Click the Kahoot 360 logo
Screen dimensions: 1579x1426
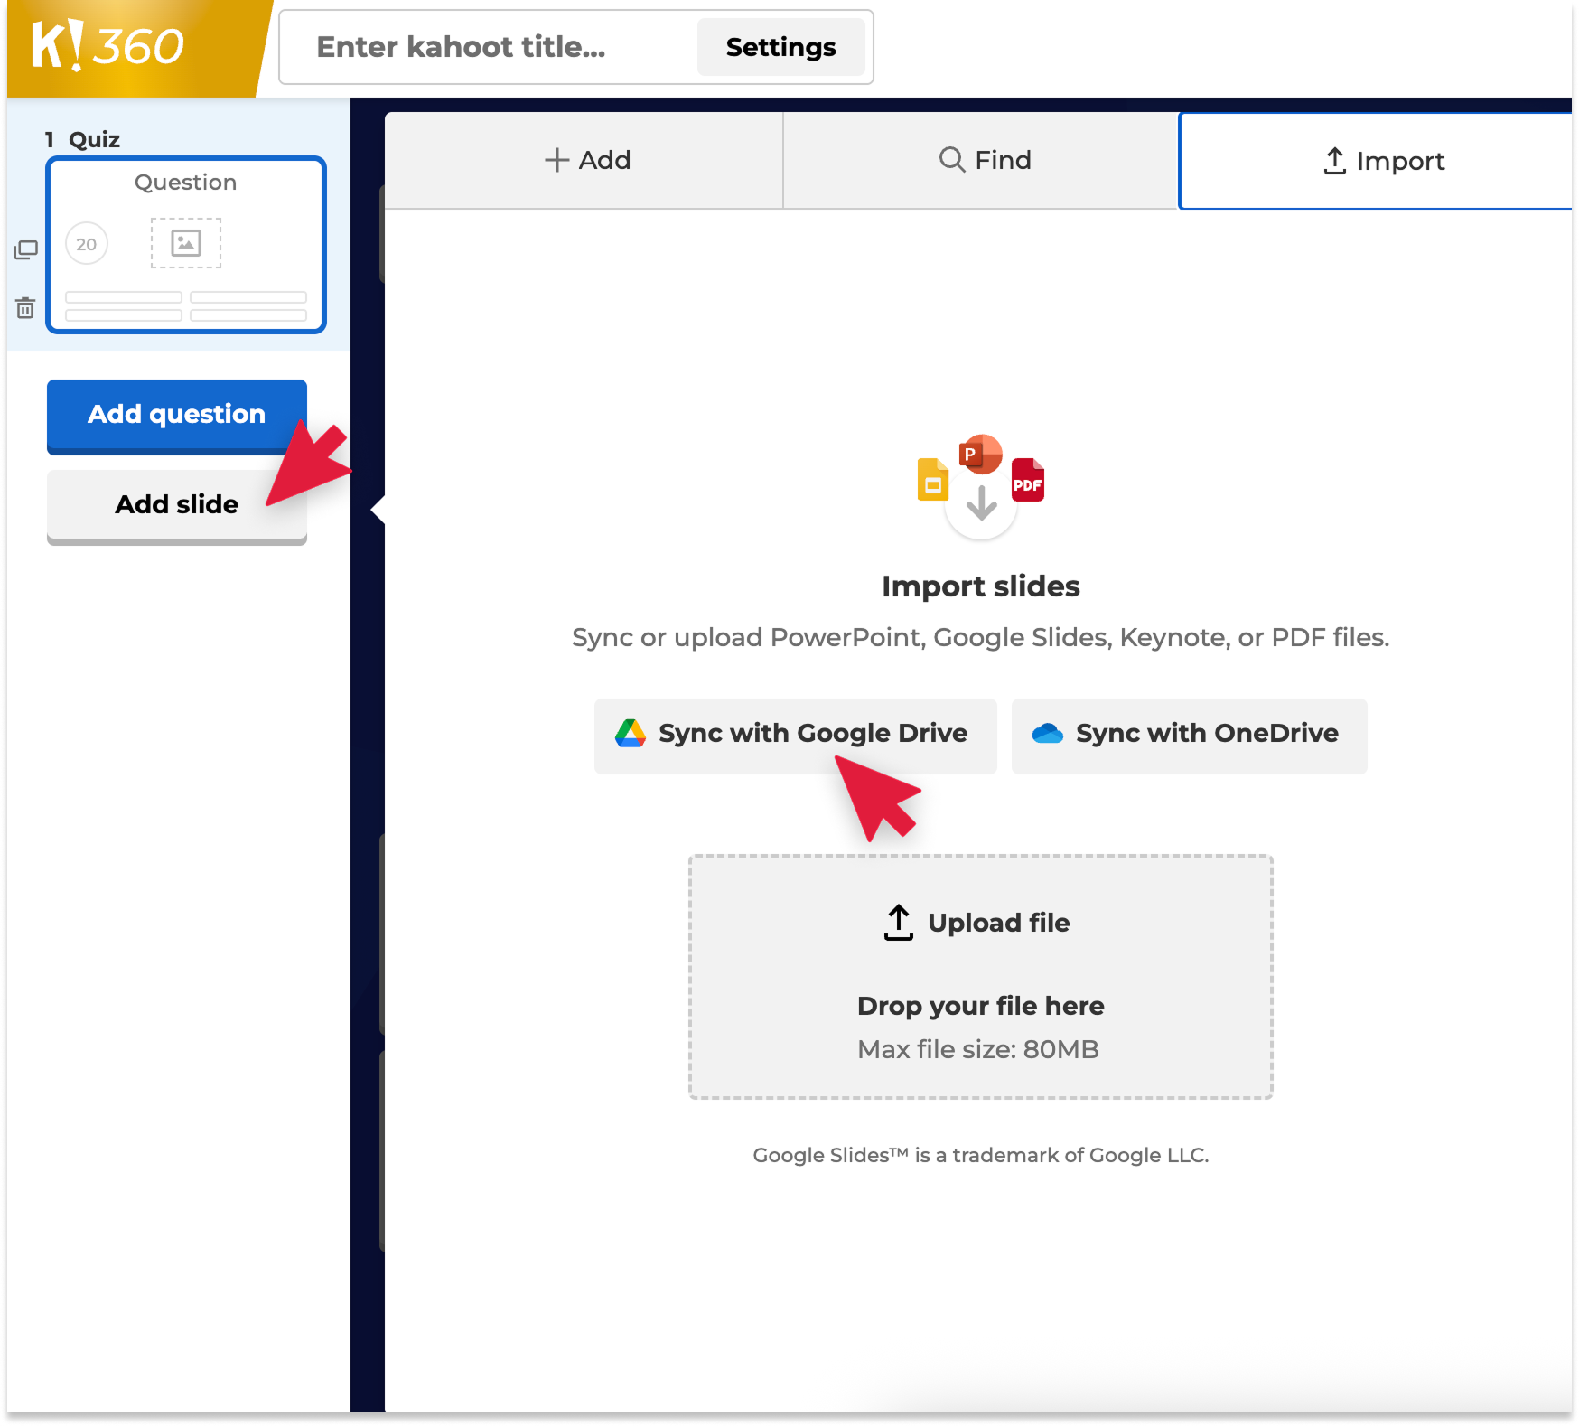[x=108, y=45]
